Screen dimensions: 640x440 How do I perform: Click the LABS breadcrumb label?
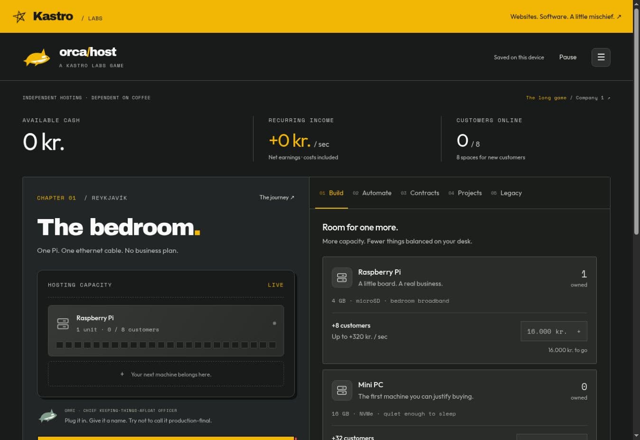pyautogui.click(x=95, y=19)
